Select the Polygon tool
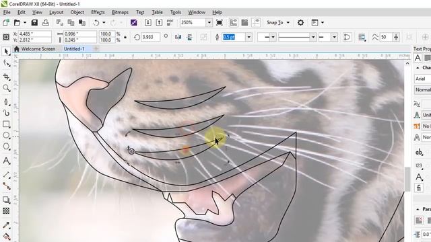 coord(6,147)
